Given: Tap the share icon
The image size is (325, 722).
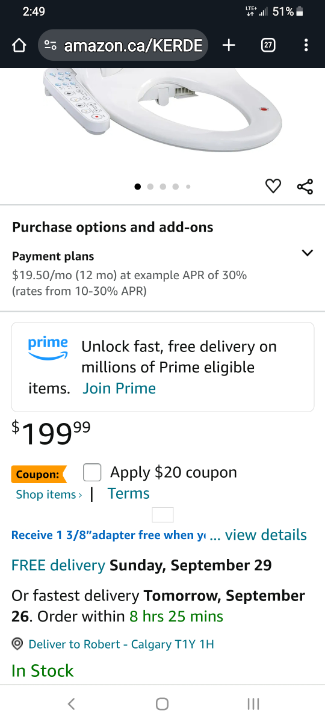Looking at the screenshot, I should click(305, 187).
